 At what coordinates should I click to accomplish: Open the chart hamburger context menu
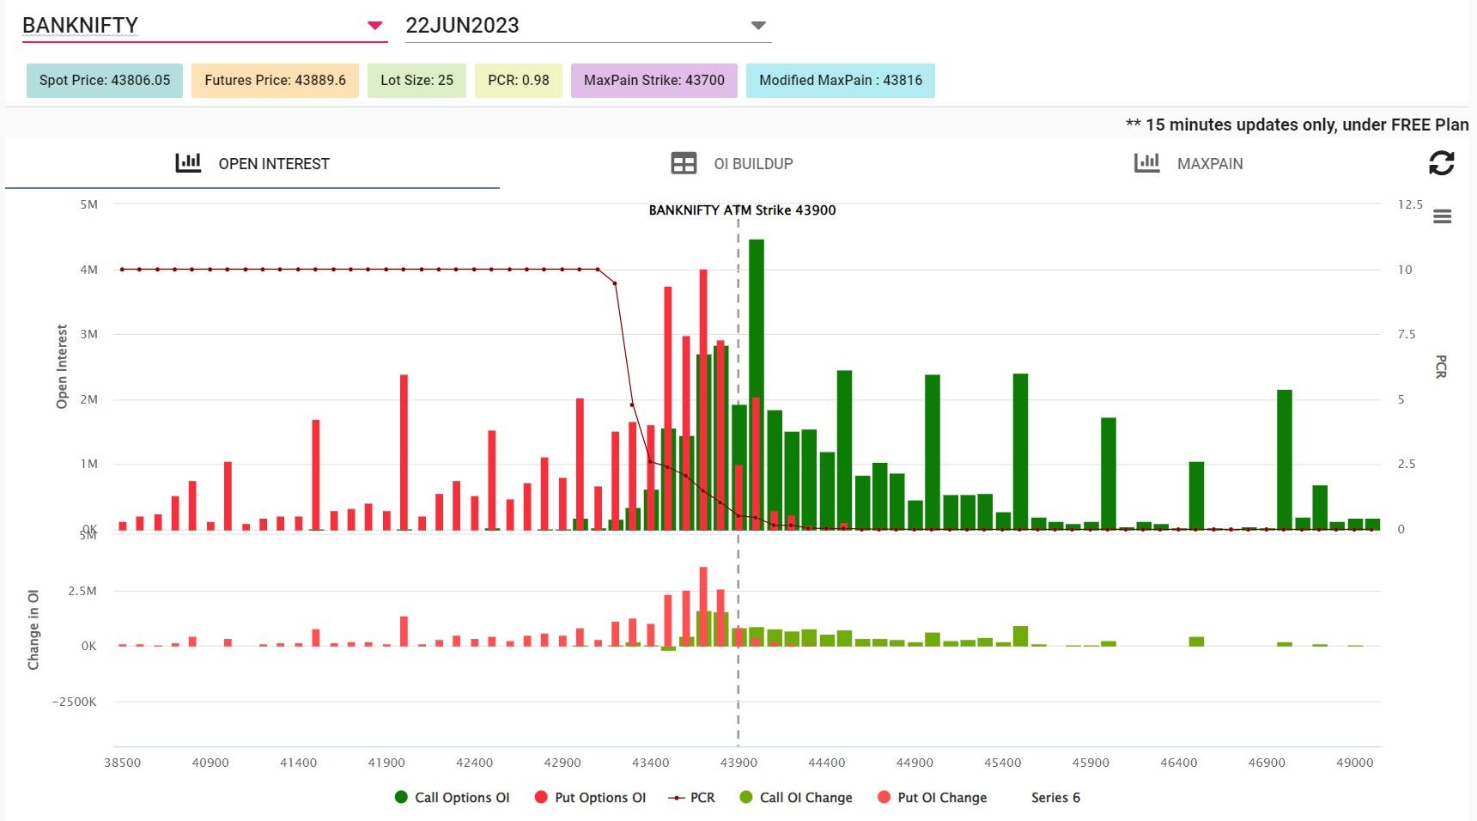point(1443,216)
